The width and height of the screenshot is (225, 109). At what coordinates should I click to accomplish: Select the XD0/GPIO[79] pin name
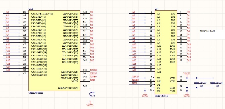[x=71, y=14]
